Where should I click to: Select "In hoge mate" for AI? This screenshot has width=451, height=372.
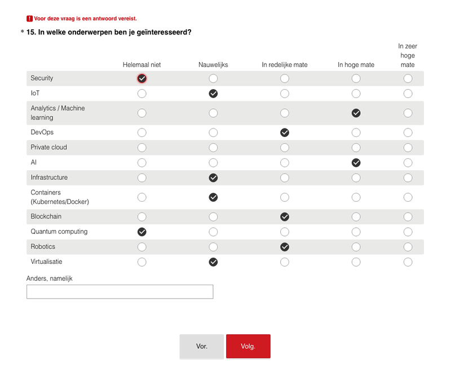click(356, 162)
